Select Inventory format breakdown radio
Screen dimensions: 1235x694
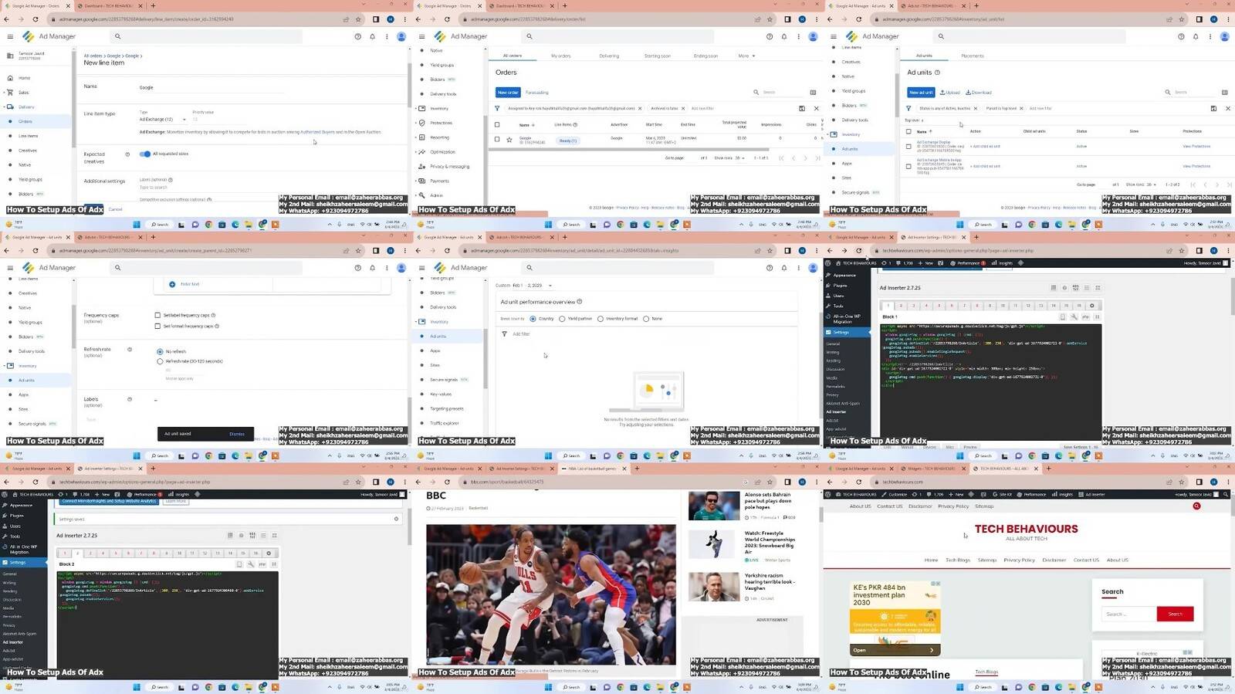(x=600, y=319)
